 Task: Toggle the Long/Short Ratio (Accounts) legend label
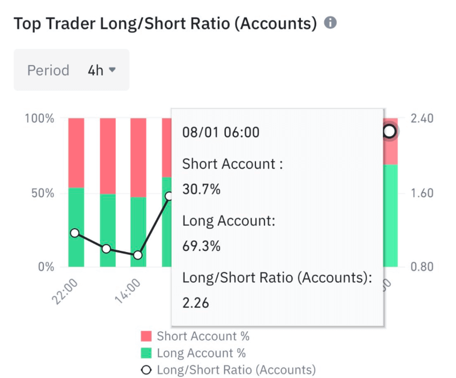236,370
